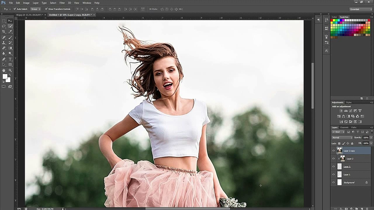Toggle Show Transform Controls checkbox
Image resolution: width=374 pixels, height=210 pixels.
point(46,9)
